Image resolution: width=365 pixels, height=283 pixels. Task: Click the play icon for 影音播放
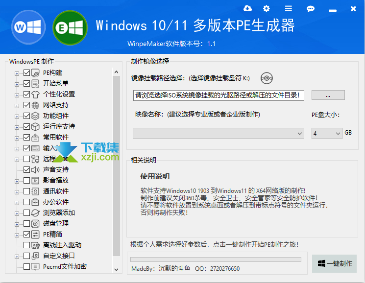click(35, 181)
